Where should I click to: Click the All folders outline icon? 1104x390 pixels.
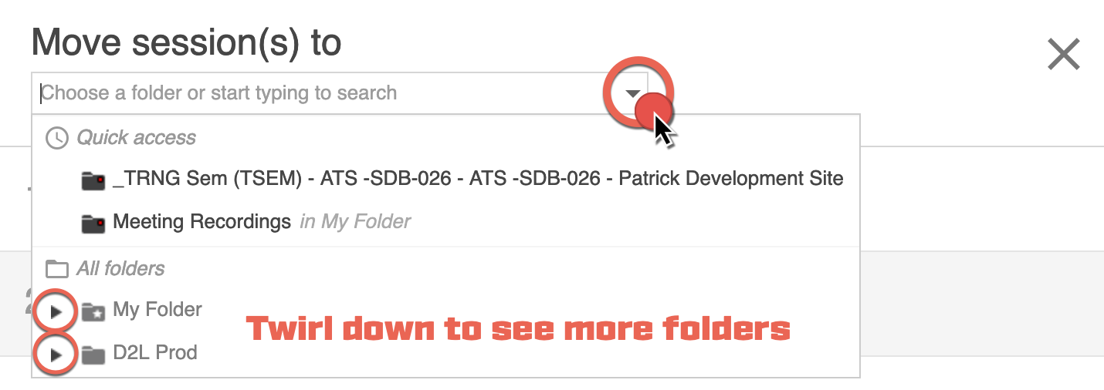[56, 269]
